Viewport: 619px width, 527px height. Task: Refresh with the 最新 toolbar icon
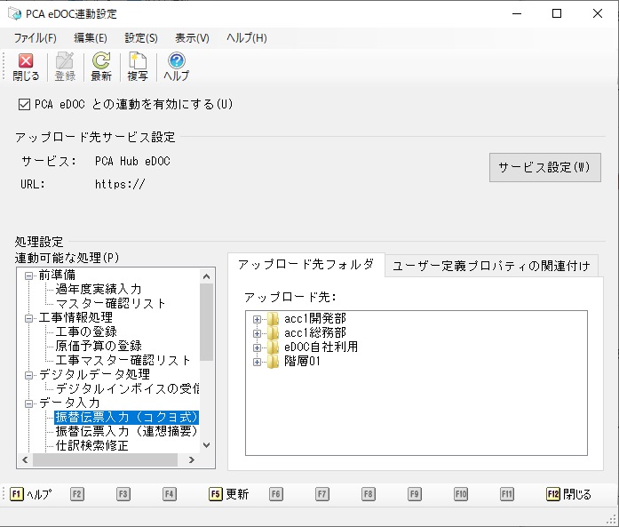[x=101, y=67]
